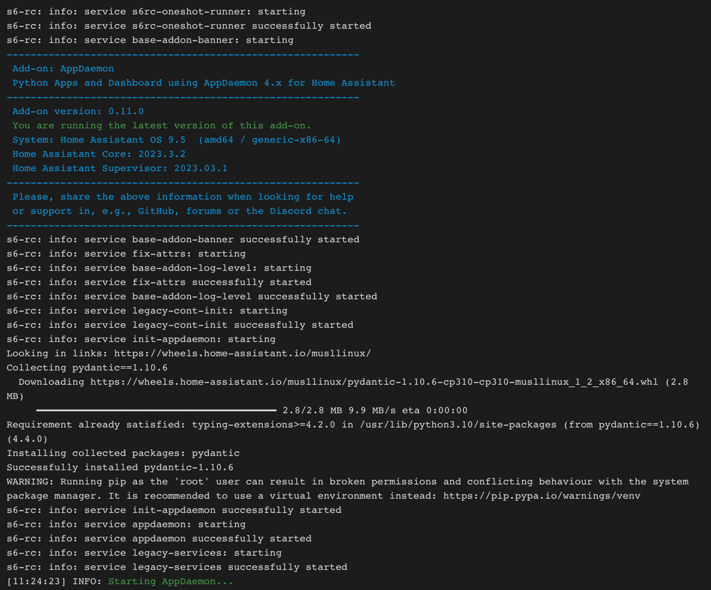Screen dimensions: 711x590
Task: Click the "WARNING: Running pip as the 'root'" line
Action: (348, 482)
